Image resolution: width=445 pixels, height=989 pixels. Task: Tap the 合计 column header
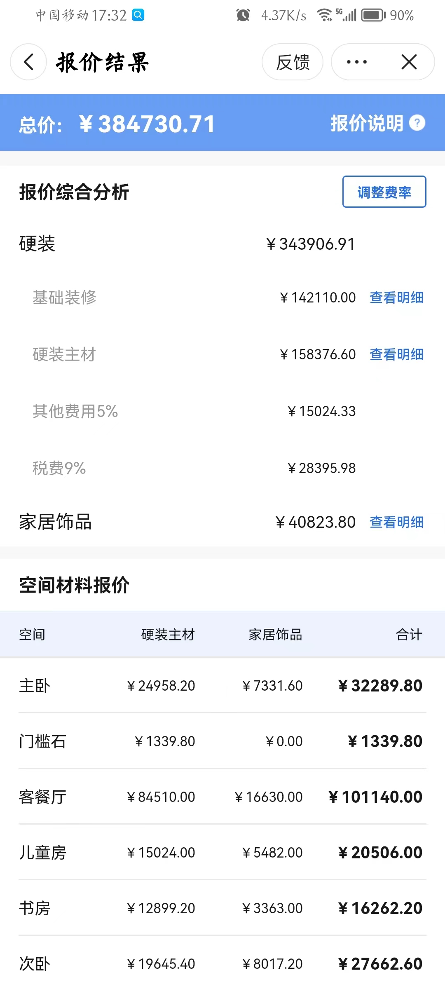coord(409,635)
